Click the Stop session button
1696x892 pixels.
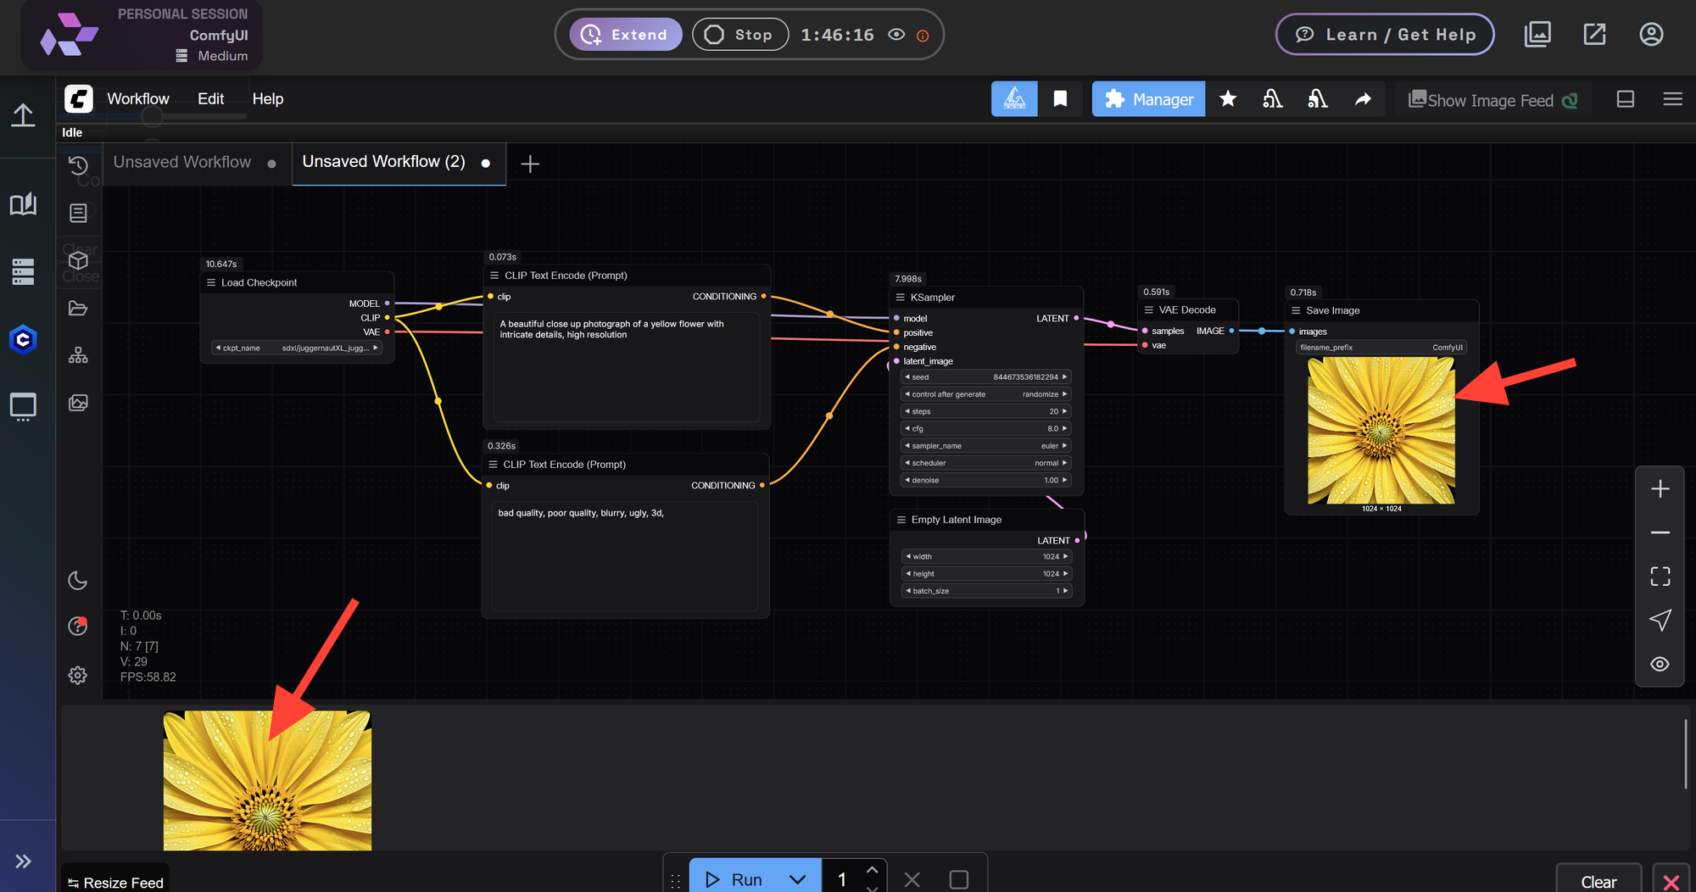740,35
